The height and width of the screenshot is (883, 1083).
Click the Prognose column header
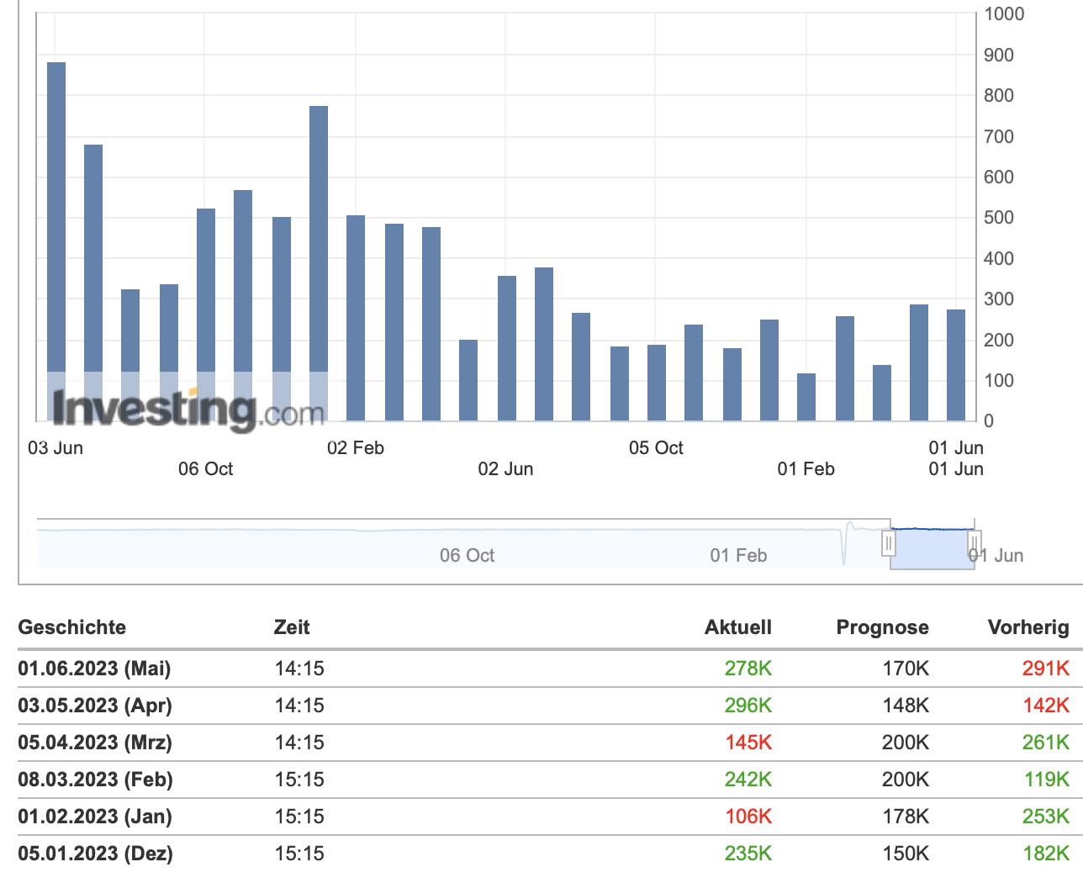pos(883,627)
